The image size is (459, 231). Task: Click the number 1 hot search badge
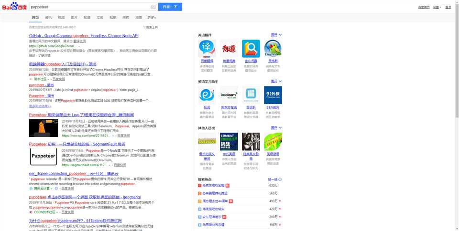tap(200, 186)
